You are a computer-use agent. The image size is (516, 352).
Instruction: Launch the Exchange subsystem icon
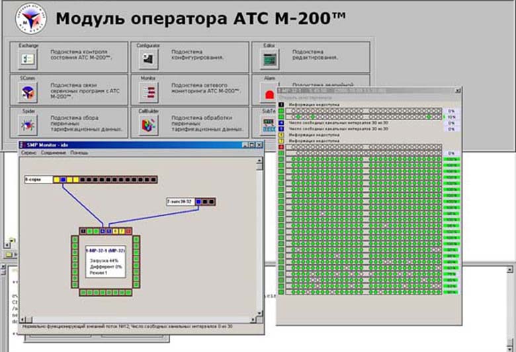(28, 59)
